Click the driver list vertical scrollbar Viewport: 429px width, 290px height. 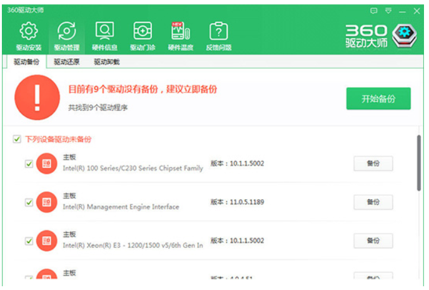(x=419, y=163)
